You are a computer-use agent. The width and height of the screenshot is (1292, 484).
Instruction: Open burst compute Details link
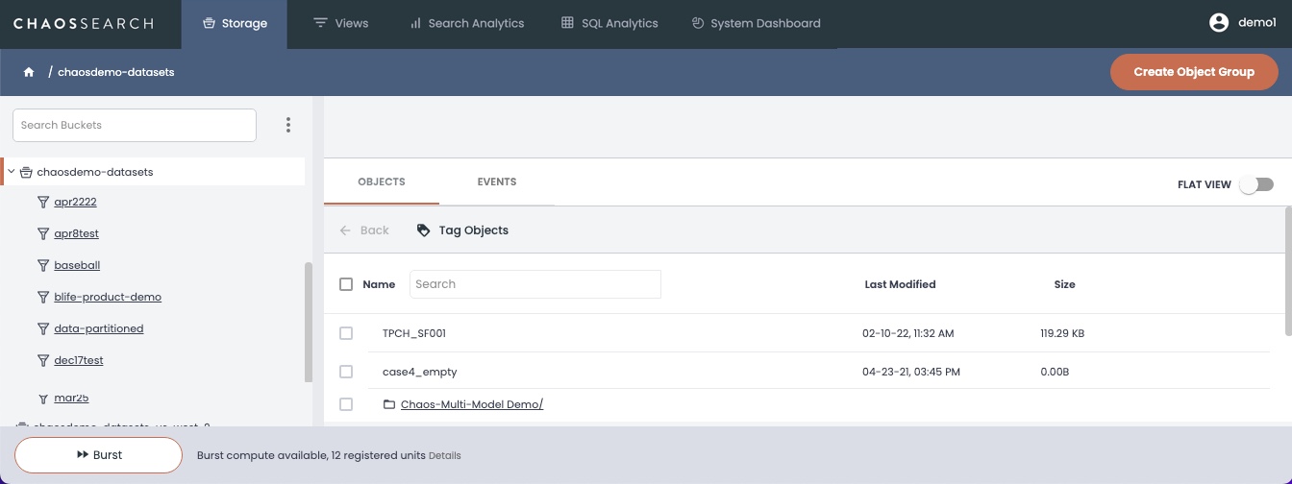point(444,455)
